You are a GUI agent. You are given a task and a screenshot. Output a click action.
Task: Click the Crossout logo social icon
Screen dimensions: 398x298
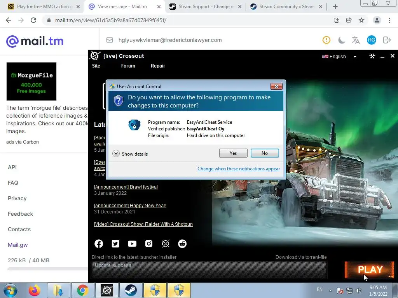[166, 244]
